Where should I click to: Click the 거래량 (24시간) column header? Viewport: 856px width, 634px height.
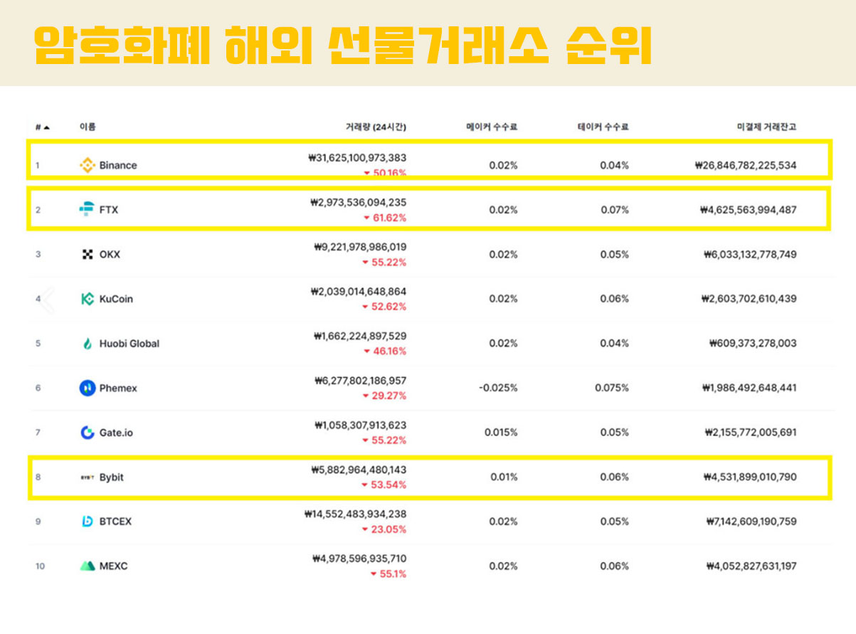(x=376, y=127)
